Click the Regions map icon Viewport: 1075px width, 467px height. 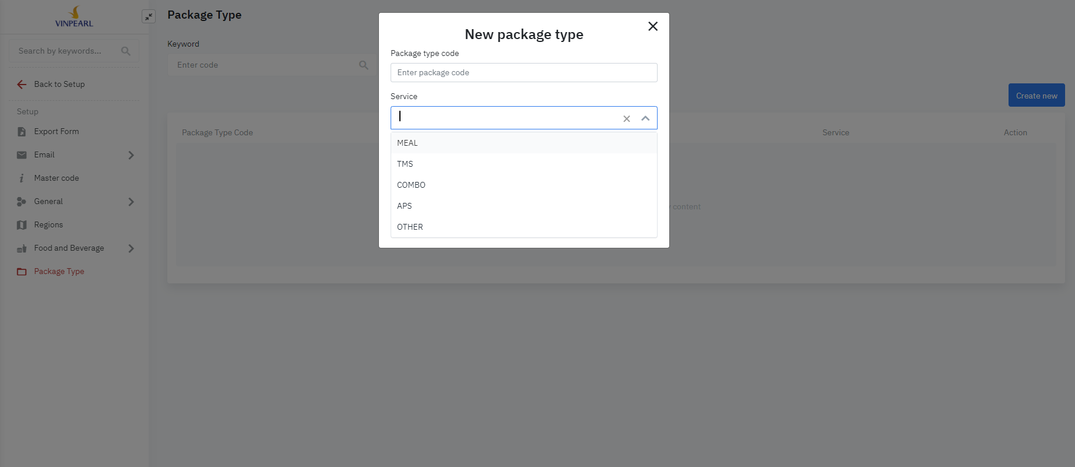(x=22, y=225)
